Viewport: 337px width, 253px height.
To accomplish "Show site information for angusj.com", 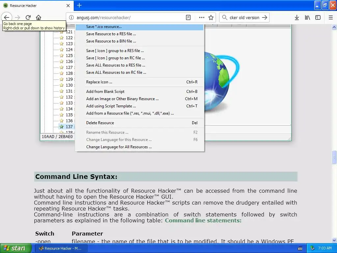I will pos(71,18).
